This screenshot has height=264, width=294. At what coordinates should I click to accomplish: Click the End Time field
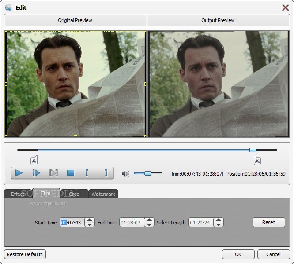coord(132,223)
